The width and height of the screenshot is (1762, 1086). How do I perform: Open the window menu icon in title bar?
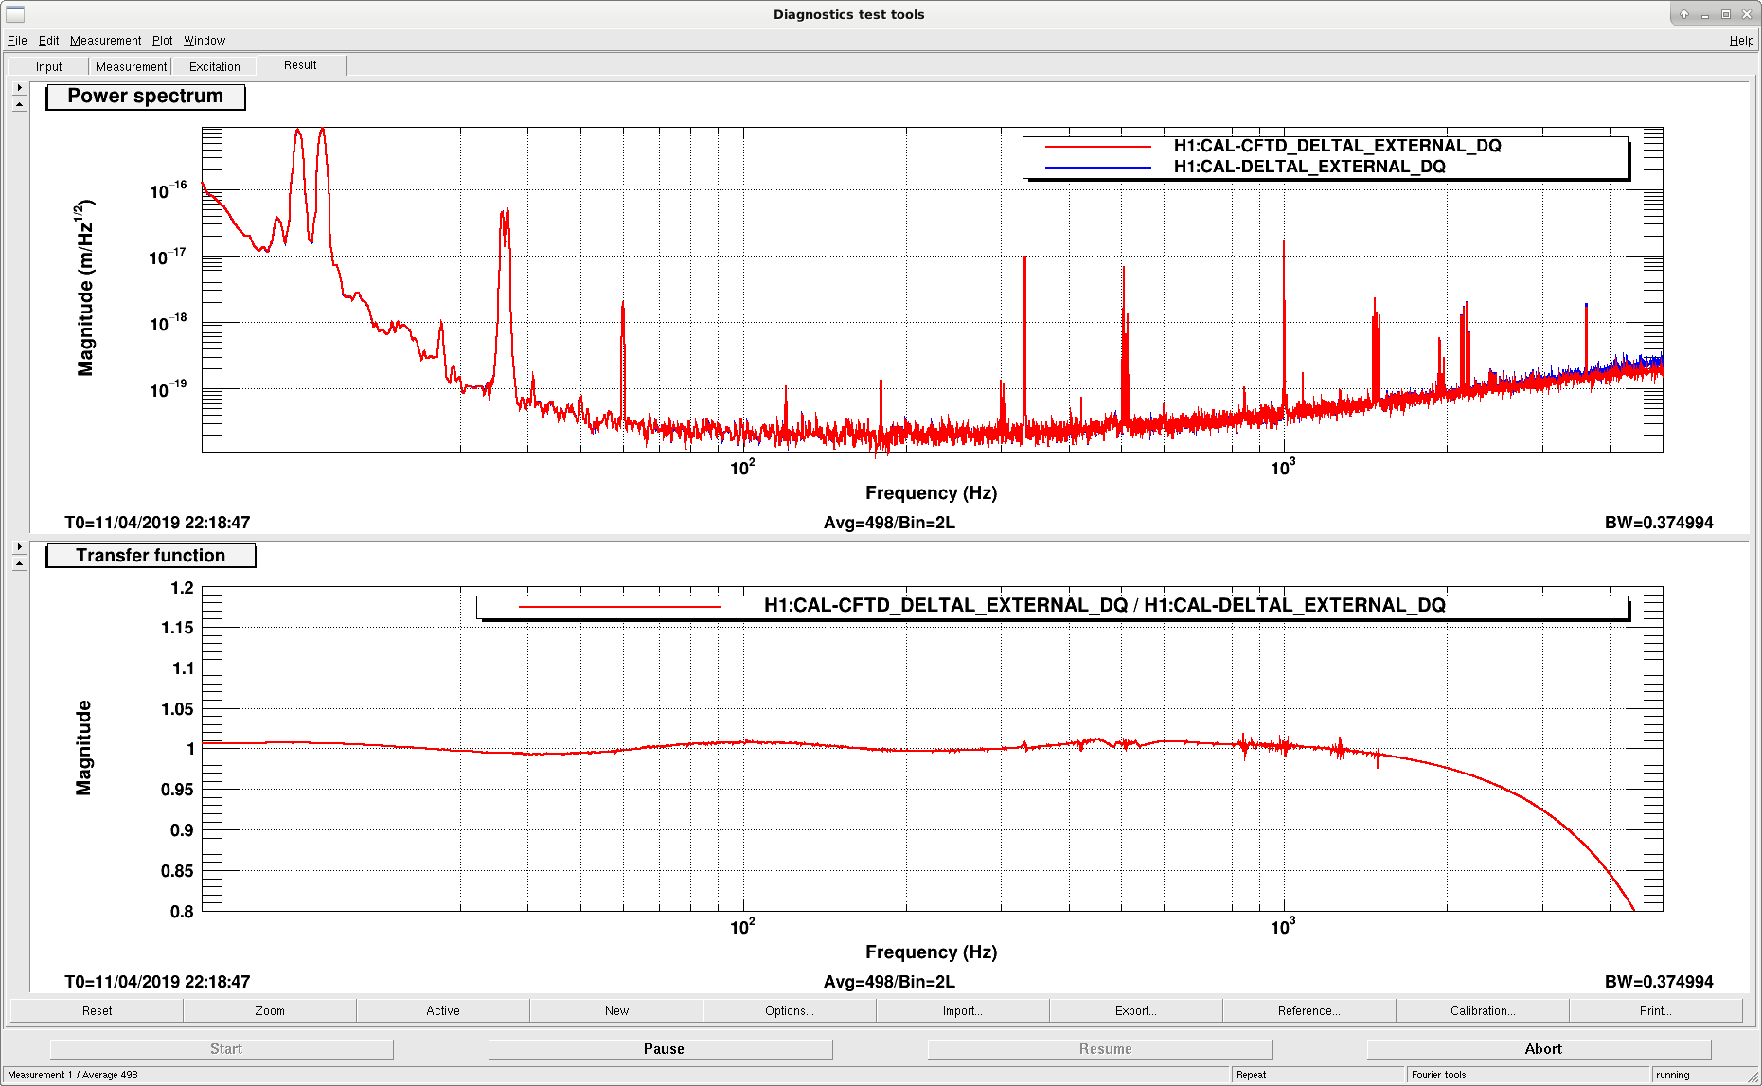[x=15, y=14]
